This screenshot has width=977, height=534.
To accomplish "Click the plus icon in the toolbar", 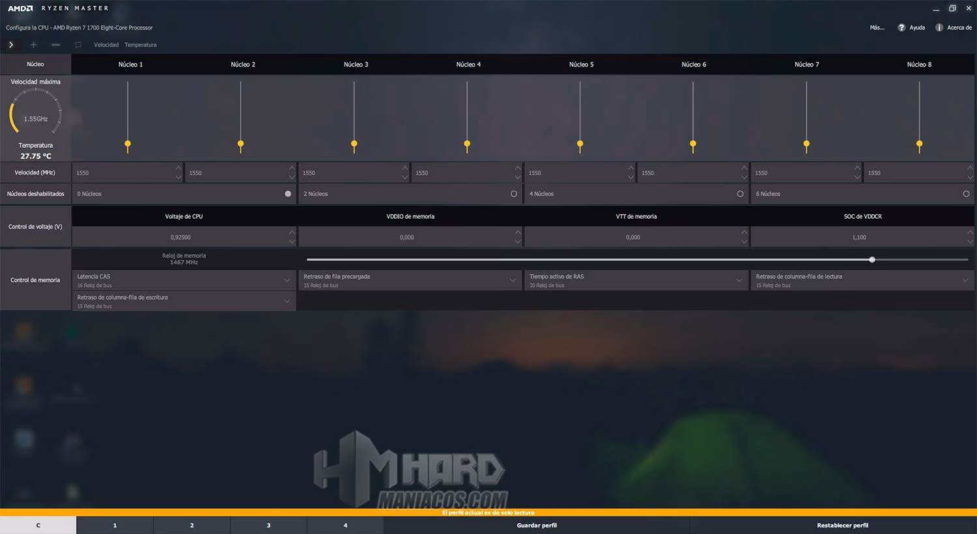I will (33, 45).
